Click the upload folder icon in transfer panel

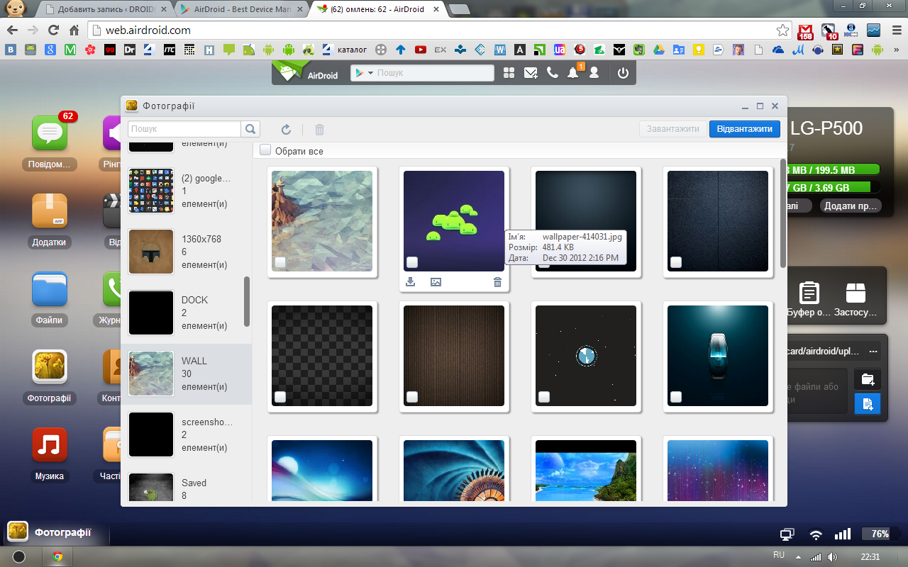[x=868, y=379]
